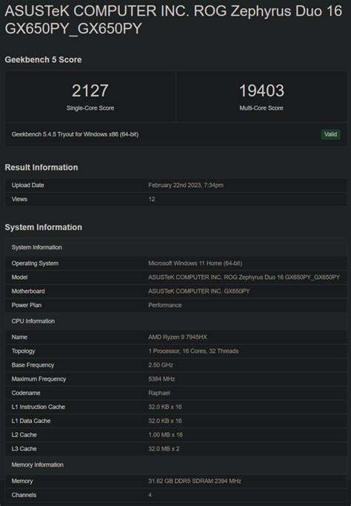Click Geekbench 5.4.5 Tryout version text

coord(75,134)
